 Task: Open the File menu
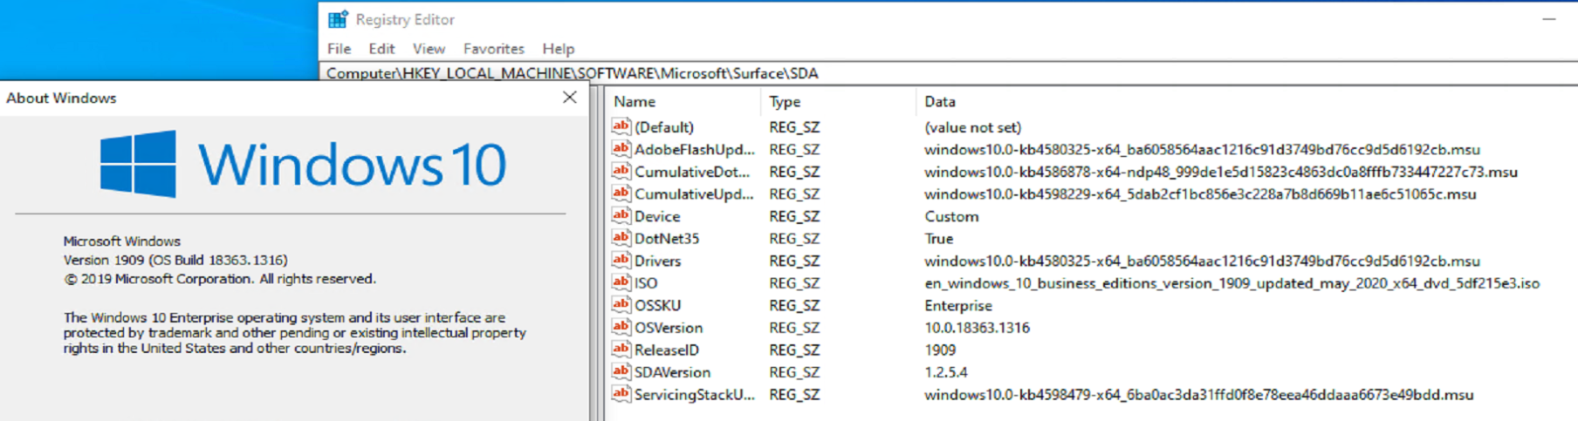tap(339, 49)
